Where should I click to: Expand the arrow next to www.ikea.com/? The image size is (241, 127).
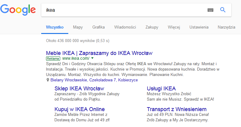coord(92,58)
